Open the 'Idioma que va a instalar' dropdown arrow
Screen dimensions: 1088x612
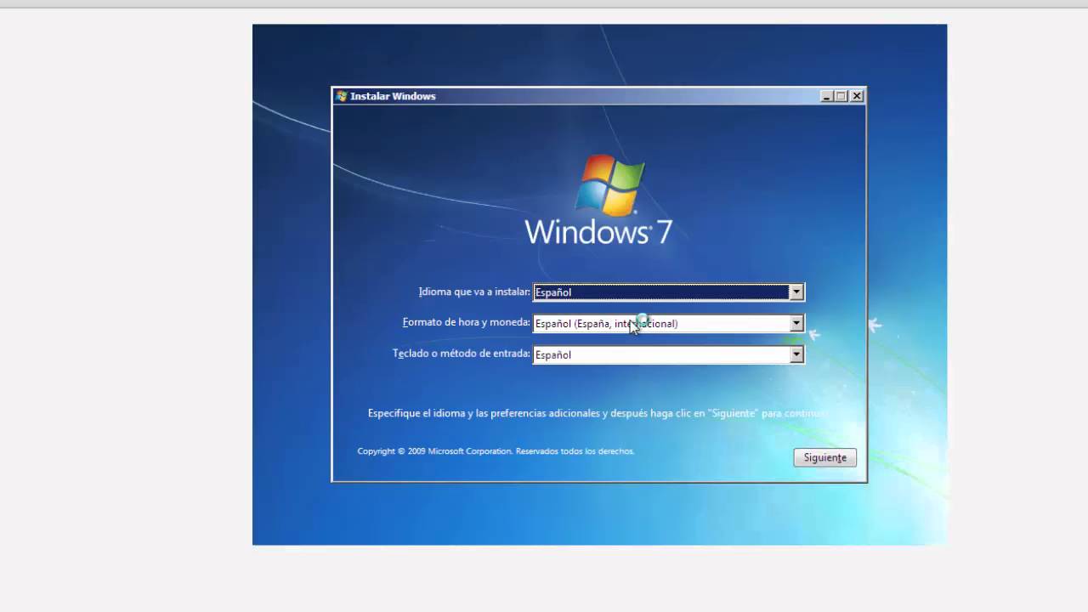click(796, 292)
